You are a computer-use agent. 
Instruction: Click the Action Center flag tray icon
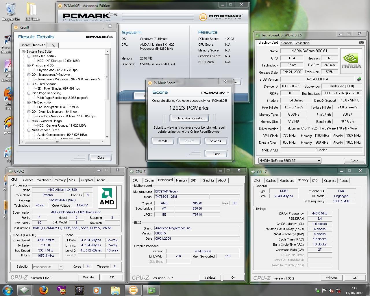click(x=324, y=291)
